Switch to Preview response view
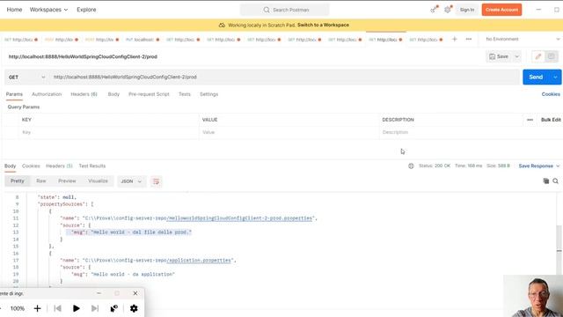The image size is (563, 317). pos(67,181)
